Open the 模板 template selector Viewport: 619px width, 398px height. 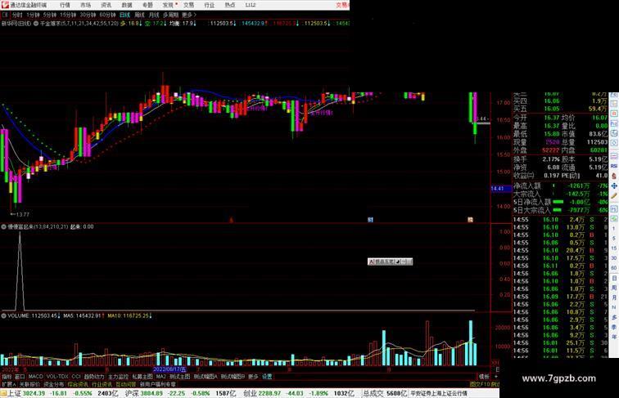[485, 377]
